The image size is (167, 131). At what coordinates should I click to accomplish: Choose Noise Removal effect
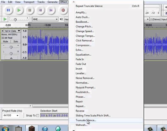85,78
